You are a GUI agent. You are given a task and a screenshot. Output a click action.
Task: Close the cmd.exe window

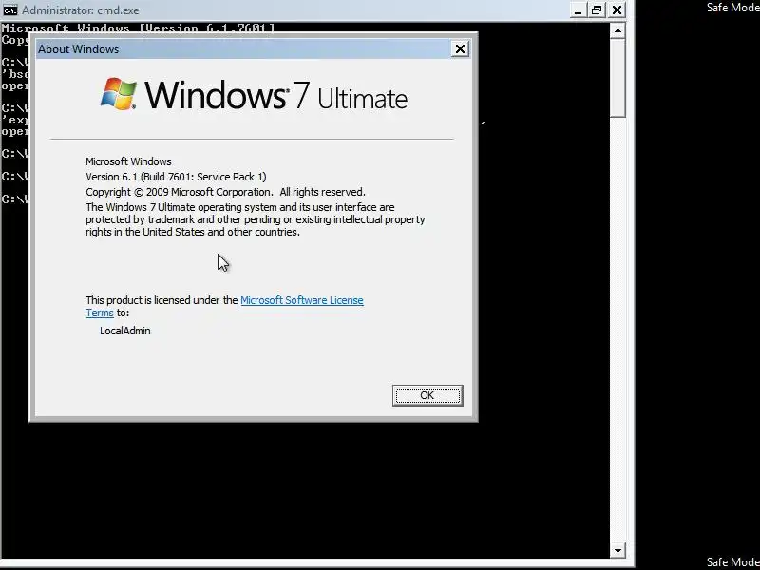(x=617, y=10)
